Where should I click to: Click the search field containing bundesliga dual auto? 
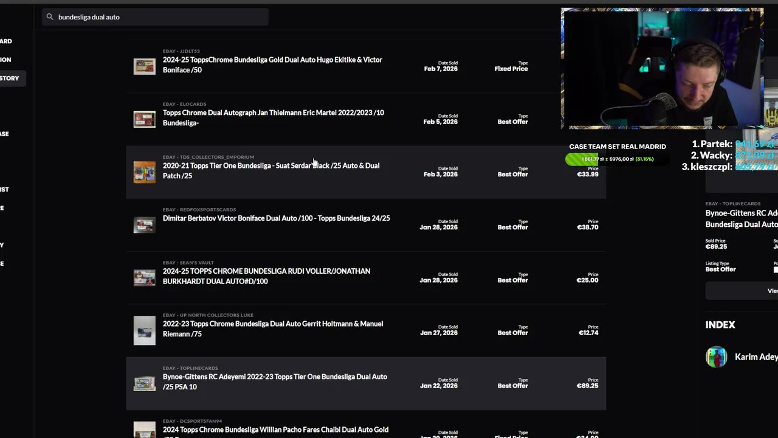pos(155,17)
